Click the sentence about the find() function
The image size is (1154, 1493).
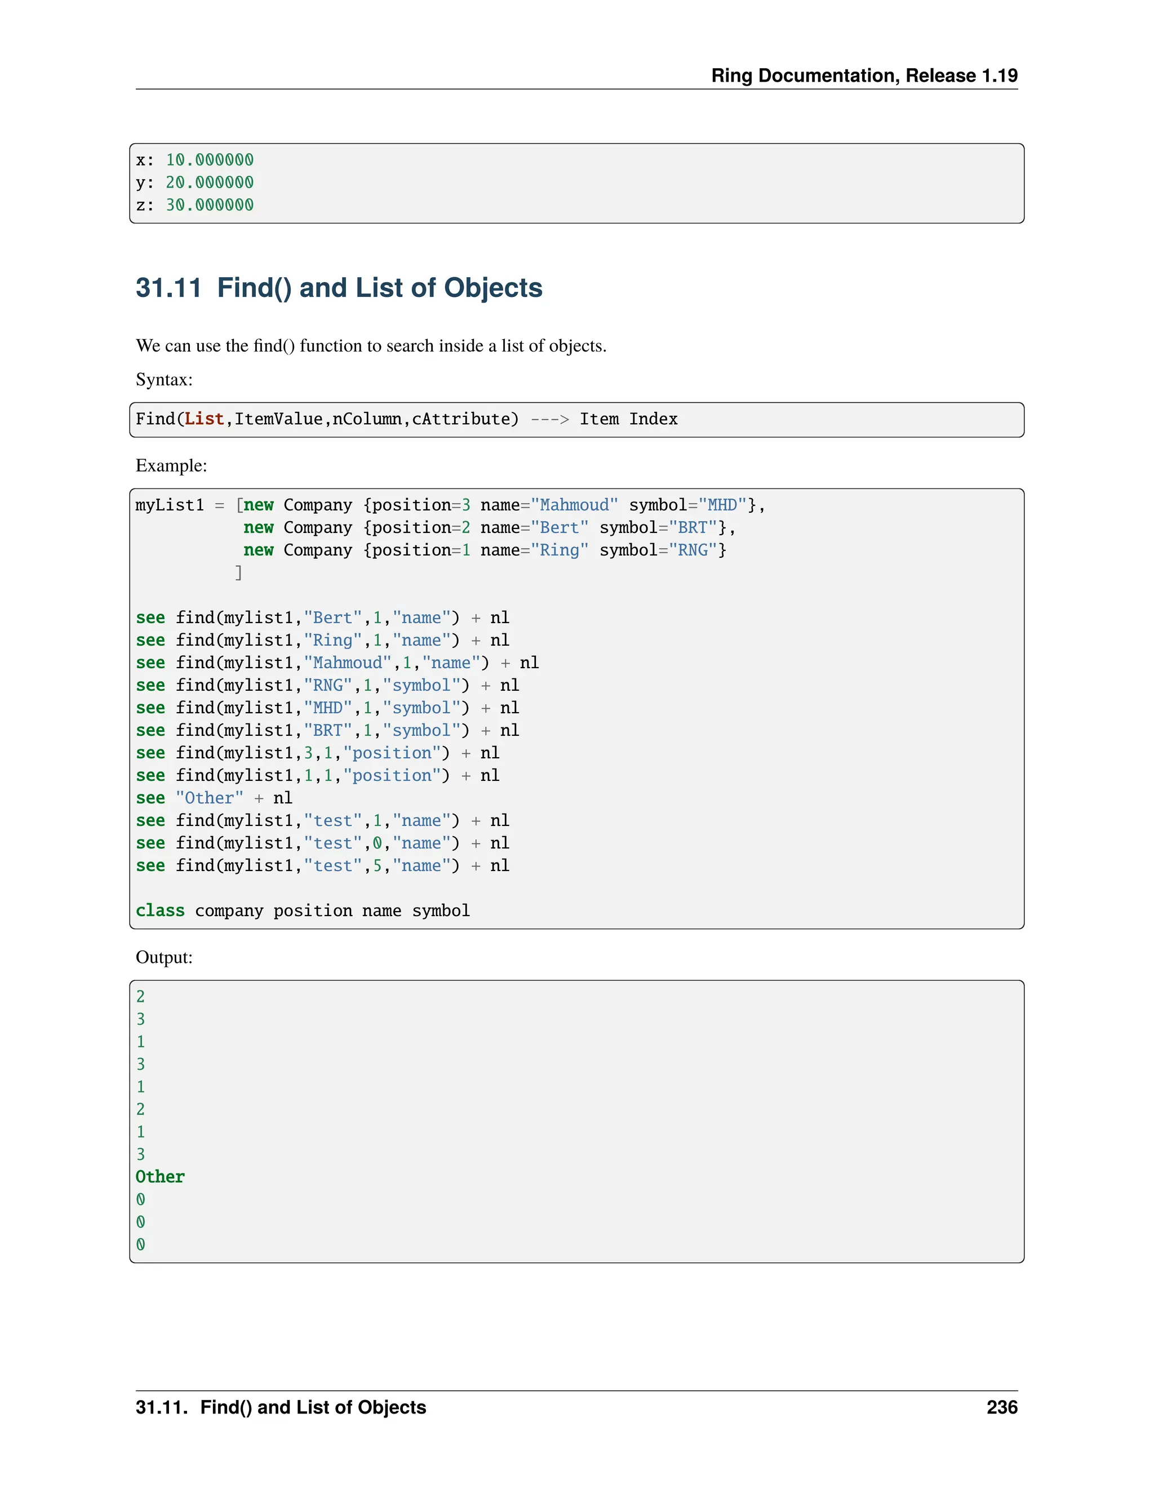tap(371, 345)
